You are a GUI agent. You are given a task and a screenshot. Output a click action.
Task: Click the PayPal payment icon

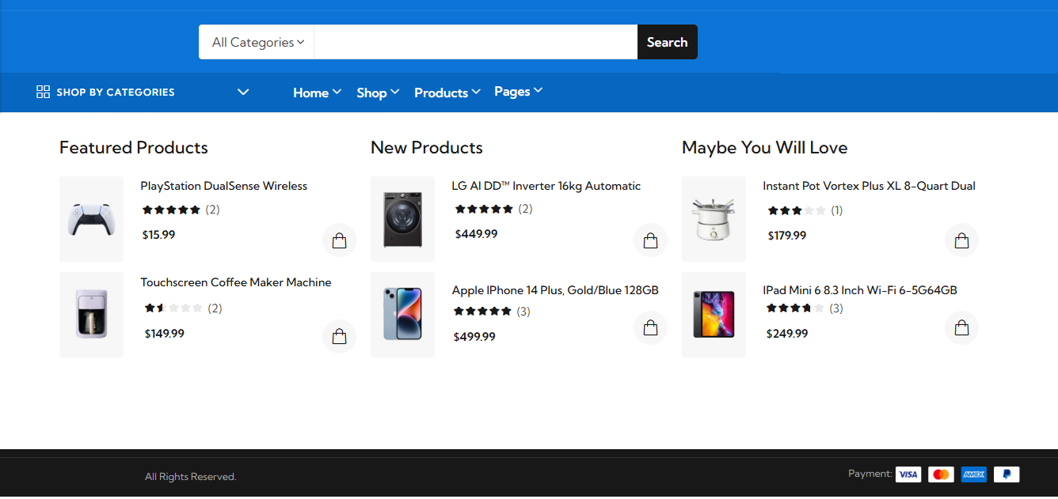coord(1006,474)
